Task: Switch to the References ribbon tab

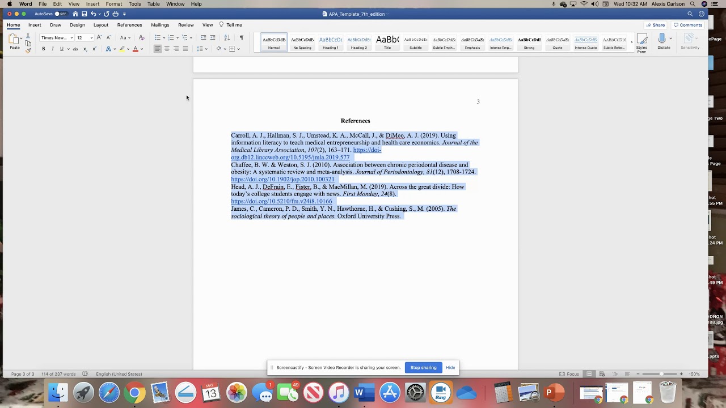Action: tap(129, 25)
